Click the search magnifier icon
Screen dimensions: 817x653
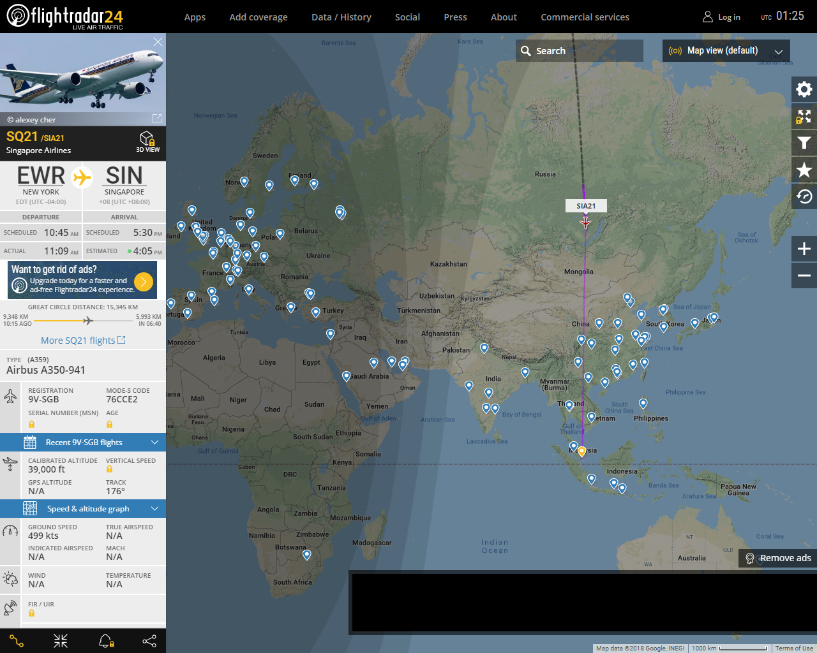(x=526, y=51)
